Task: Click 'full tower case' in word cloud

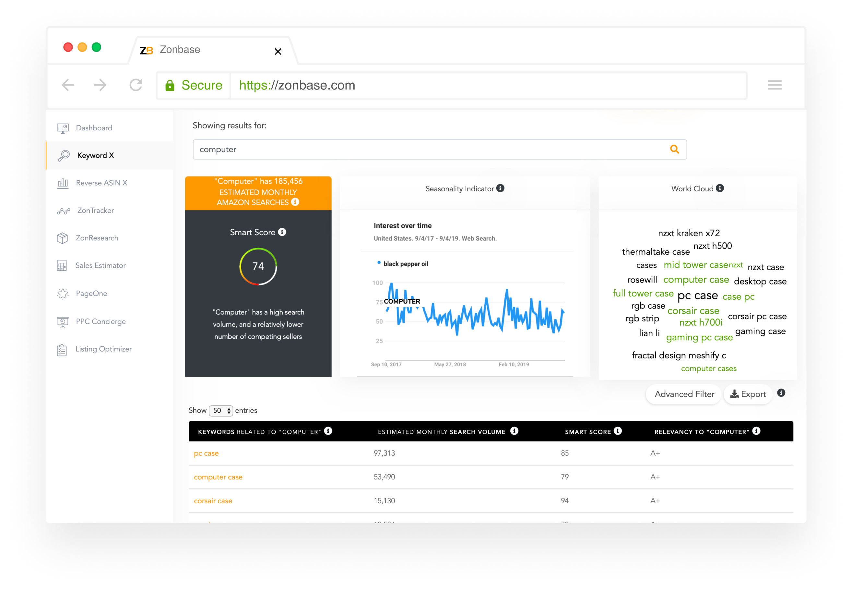Action: click(x=643, y=294)
